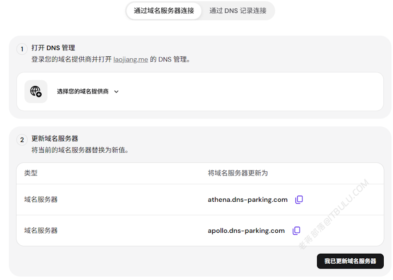Select athena.dns-parking.com text
The width and height of the screenshot is (393, 280).
(248, 200)
